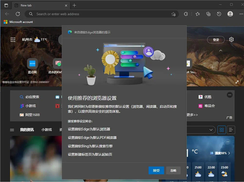
Task: Open Collections from the toolbar
Action: click(208, 14)
